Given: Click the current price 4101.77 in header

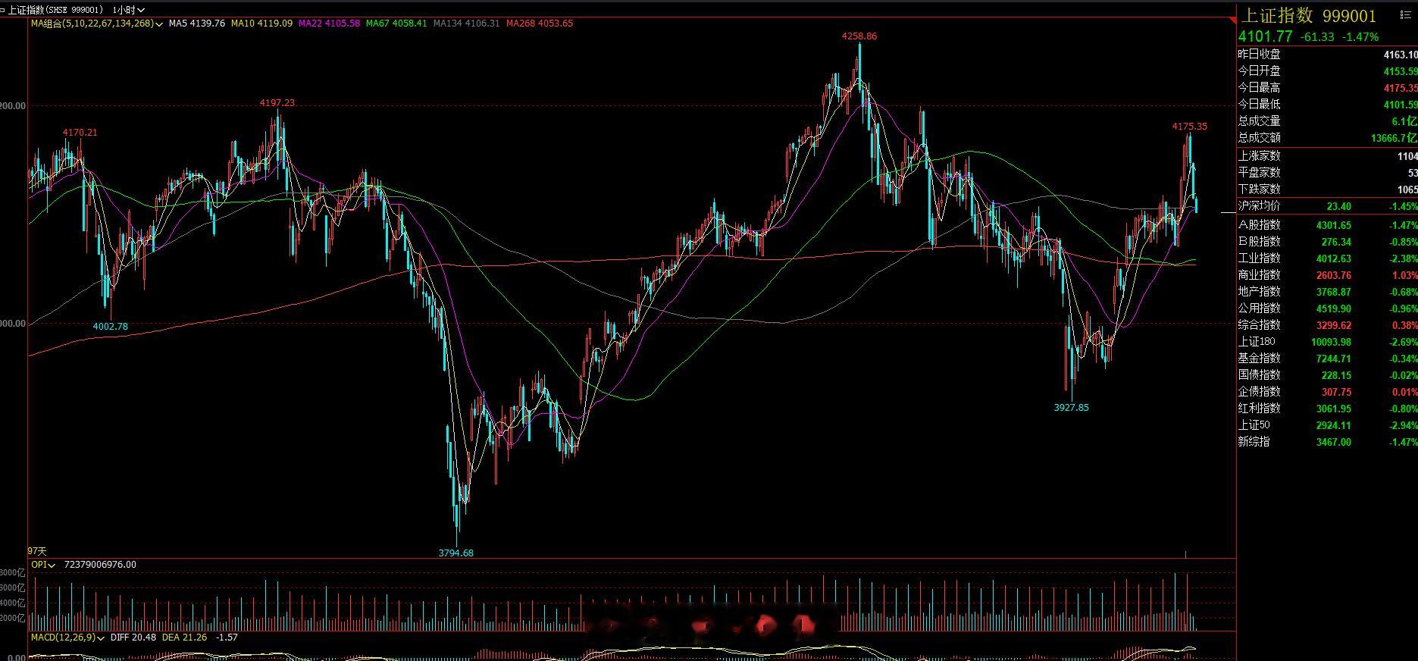Looking at the screenshot, I should coord(1266,36).
